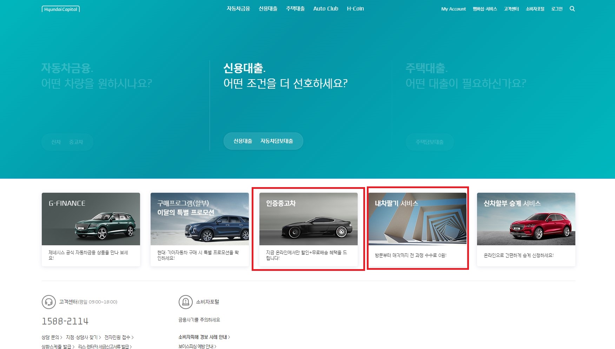Open 고객센터 in the top bar

coord(511,9)
